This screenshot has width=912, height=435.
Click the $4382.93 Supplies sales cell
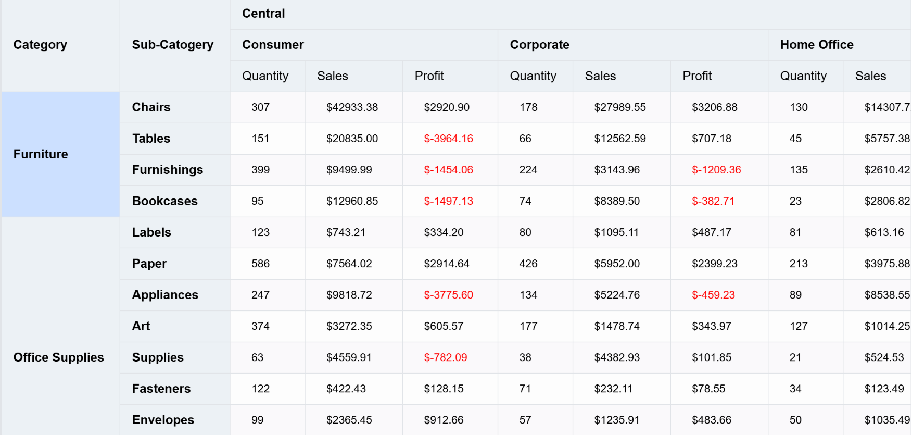coord(616,357)
